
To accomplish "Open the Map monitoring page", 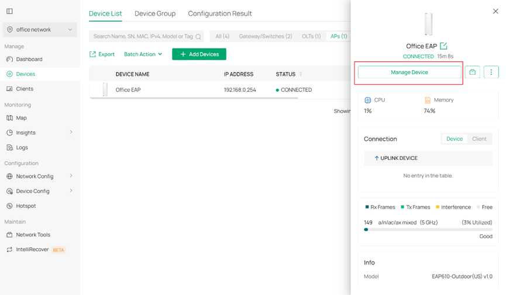I will (x=21, y=118).
